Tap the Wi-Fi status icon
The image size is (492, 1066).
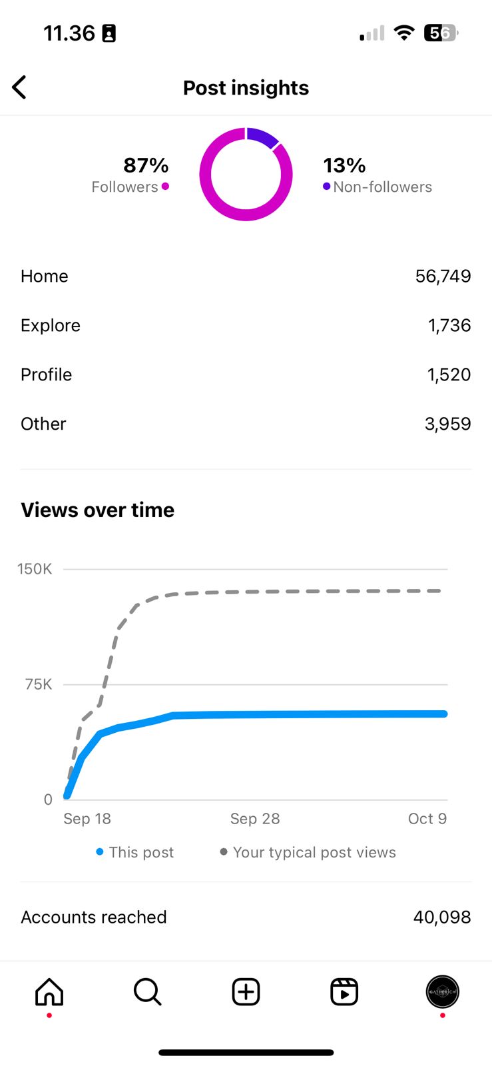pos(403,33)
